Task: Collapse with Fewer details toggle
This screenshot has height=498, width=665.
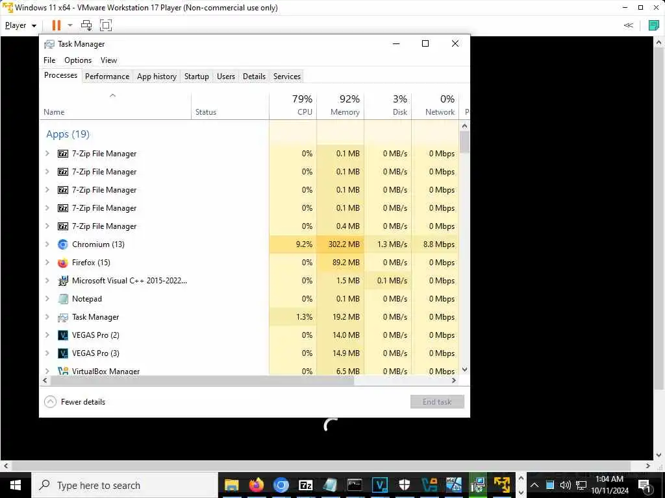Action: coord(75,402)
